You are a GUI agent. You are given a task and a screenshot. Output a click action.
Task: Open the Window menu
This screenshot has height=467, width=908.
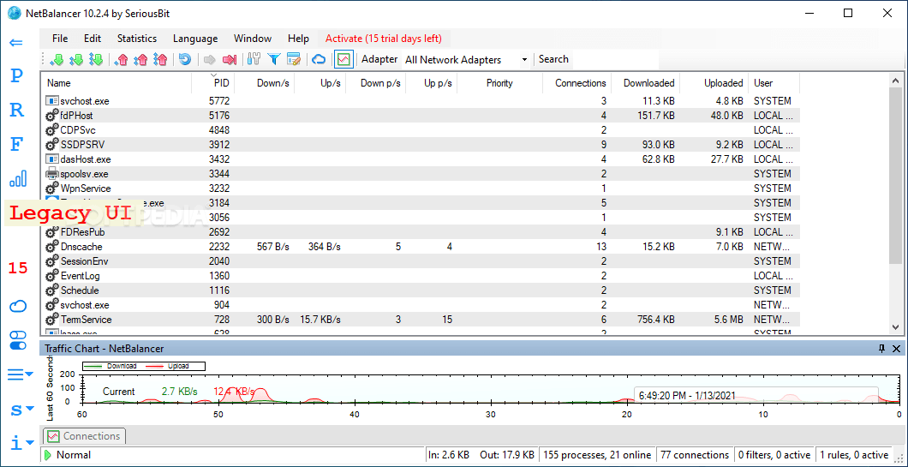pyautogui.click(x=253, y=39)
